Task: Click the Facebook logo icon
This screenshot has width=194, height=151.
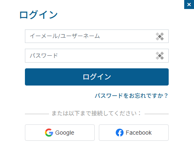Action: (x=120, y=133)
